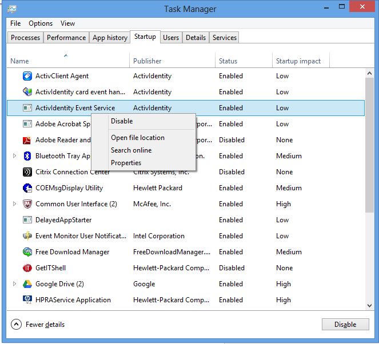The image size is (379, 344).
Task: Select the Citrix Connection Center icon
Action: (27, 172)
